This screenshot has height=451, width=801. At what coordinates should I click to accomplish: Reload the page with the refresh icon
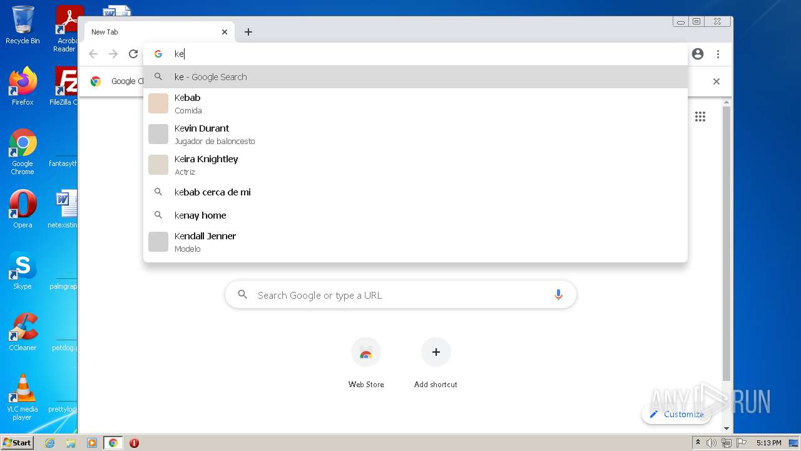pyautogui.click(x=133, y=54)
